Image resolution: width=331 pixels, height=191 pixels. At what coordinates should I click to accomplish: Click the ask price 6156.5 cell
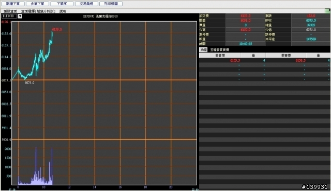[300, 61]
